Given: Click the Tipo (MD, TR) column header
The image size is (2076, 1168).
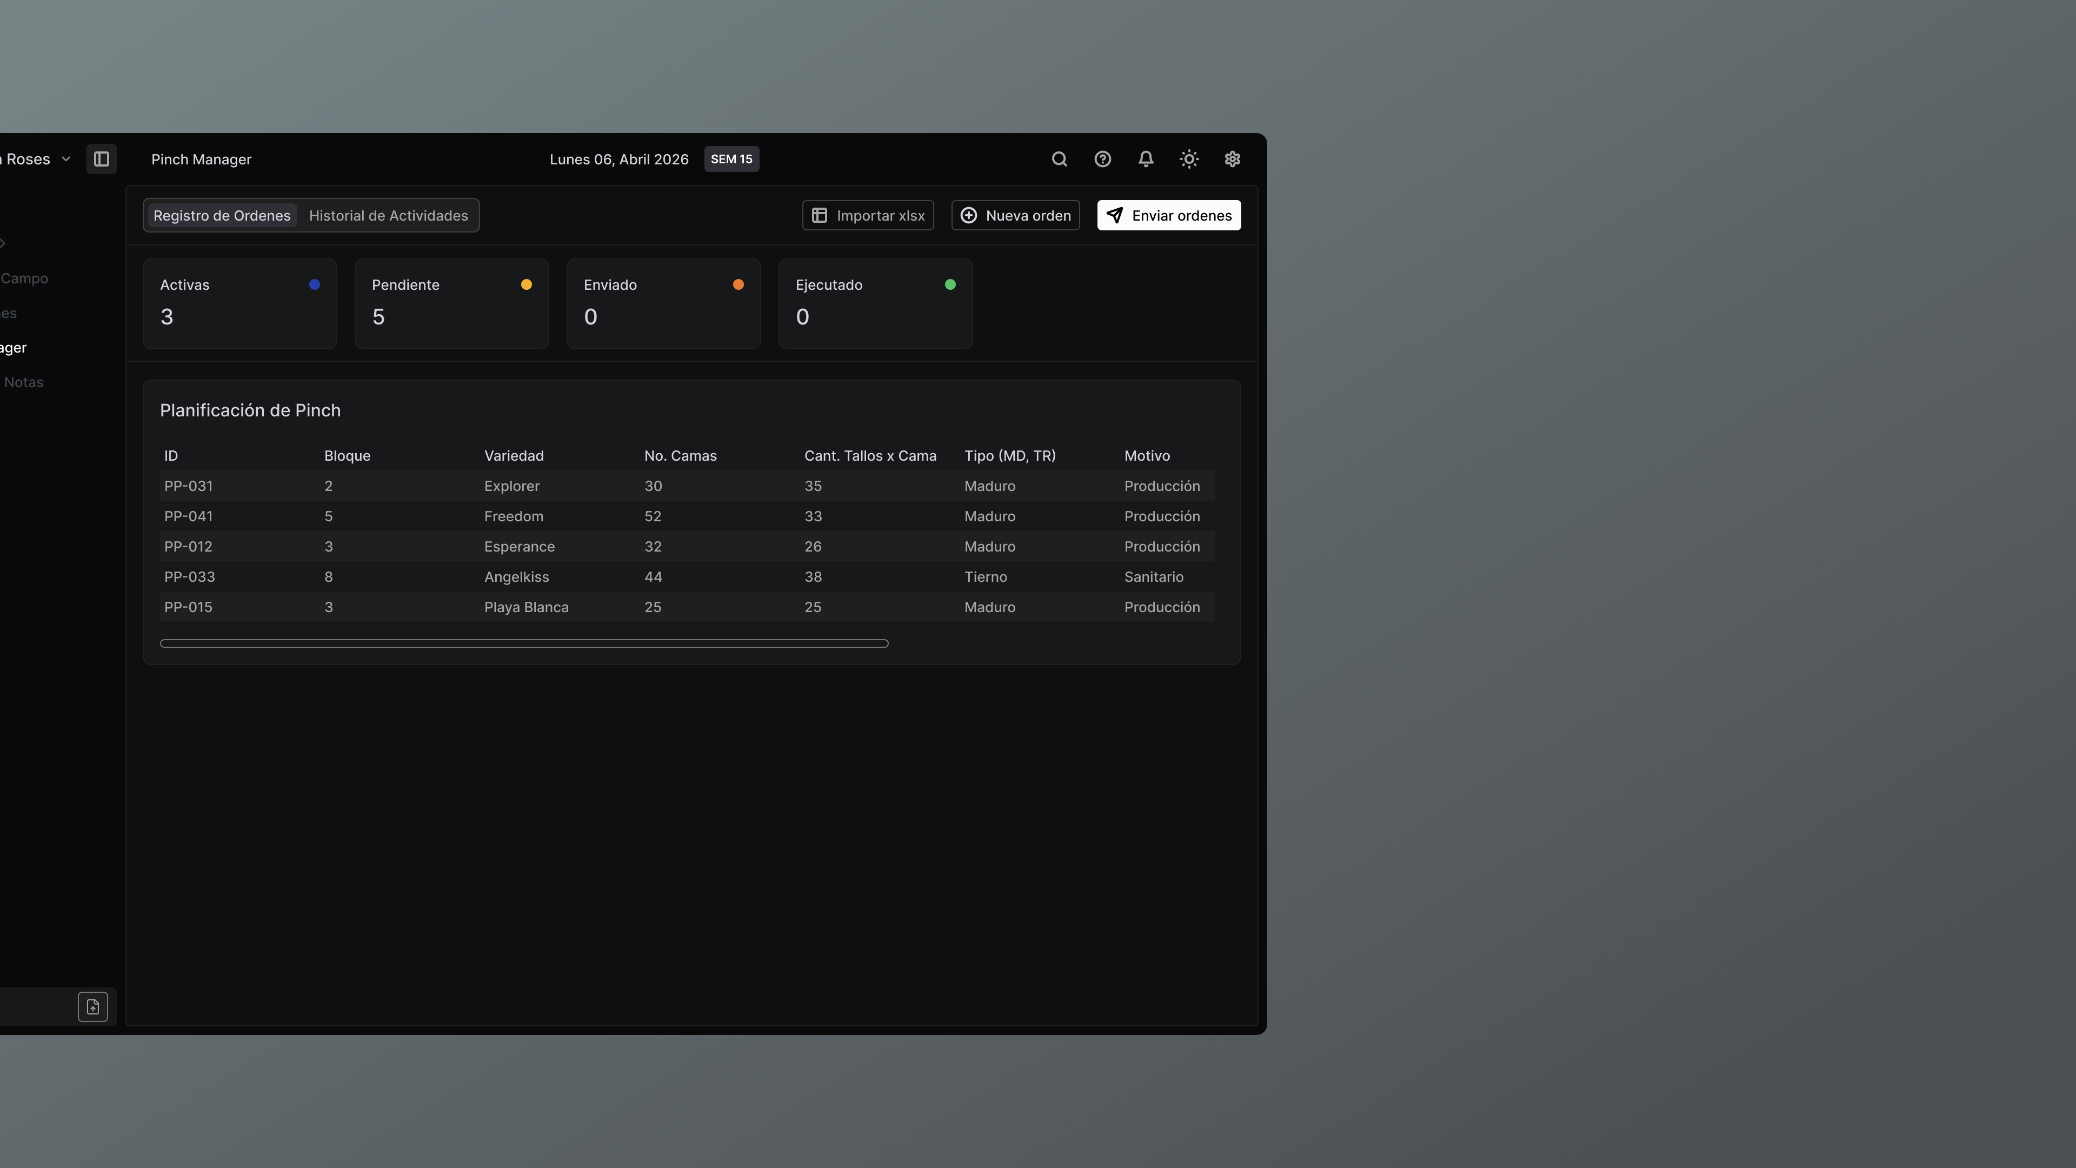Looking at the screenshot, I should click(1010, 455).
